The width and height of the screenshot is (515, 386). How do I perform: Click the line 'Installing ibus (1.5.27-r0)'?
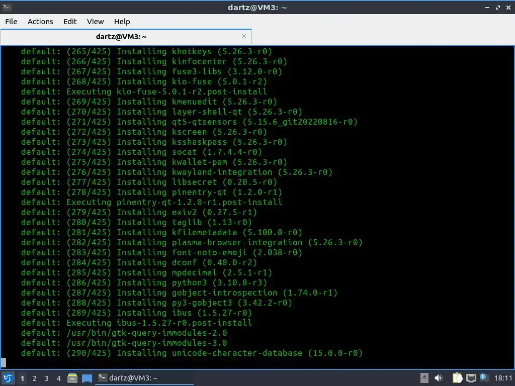[136, 313]
